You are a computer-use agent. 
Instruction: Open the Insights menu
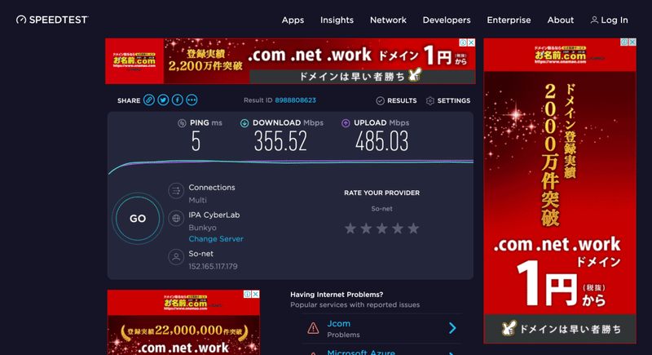337,20
